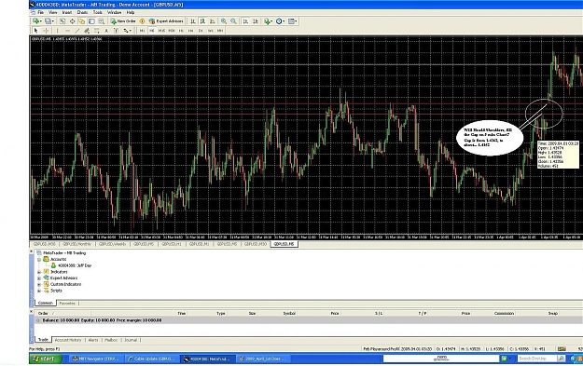Switch to Cable Update taskbar window
Image resolution: width=583 pixels, height=366 pixels.
(x=152, y=359)
